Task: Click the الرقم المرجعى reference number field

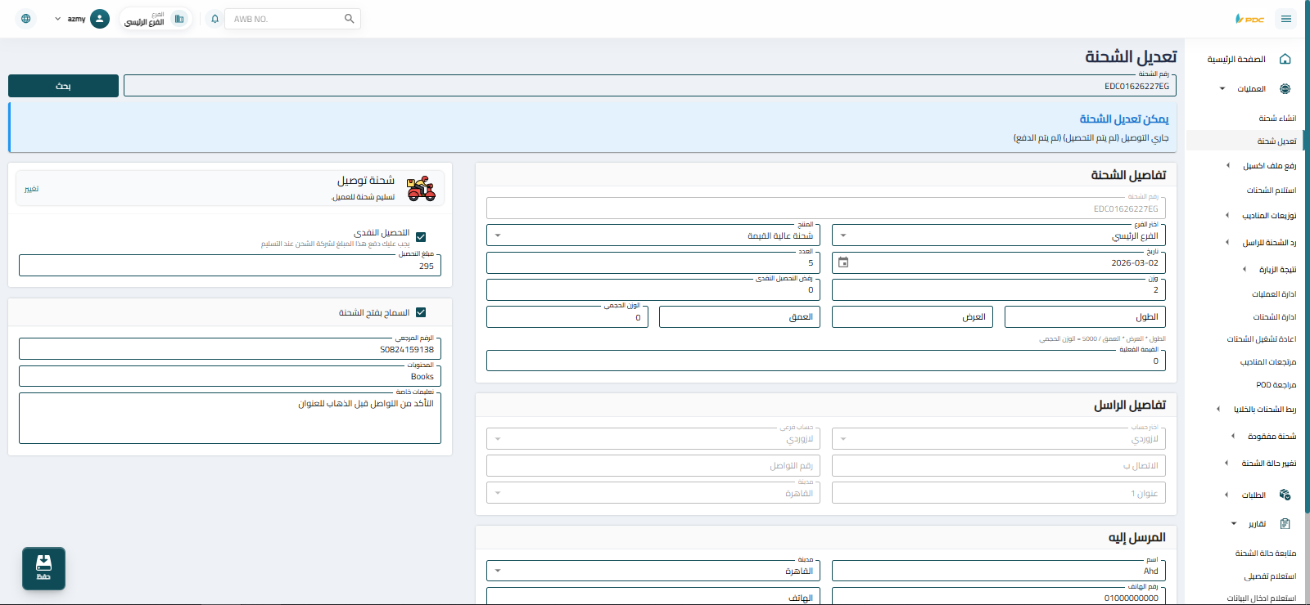Action: tap(229, 349)
